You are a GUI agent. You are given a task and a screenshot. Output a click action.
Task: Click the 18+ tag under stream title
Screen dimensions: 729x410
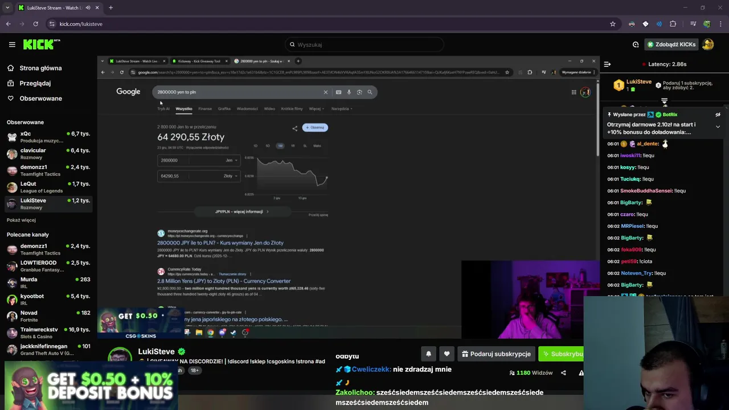coord(194,370)
